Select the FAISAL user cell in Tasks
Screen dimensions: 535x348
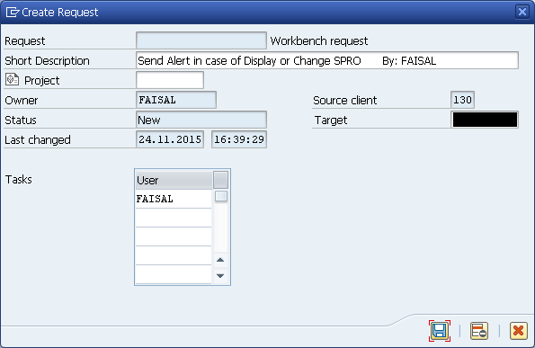(174, 199)
